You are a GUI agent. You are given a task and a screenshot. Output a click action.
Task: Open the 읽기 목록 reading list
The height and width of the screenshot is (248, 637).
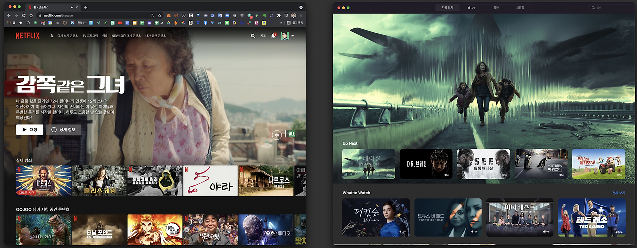click(295, 23)
